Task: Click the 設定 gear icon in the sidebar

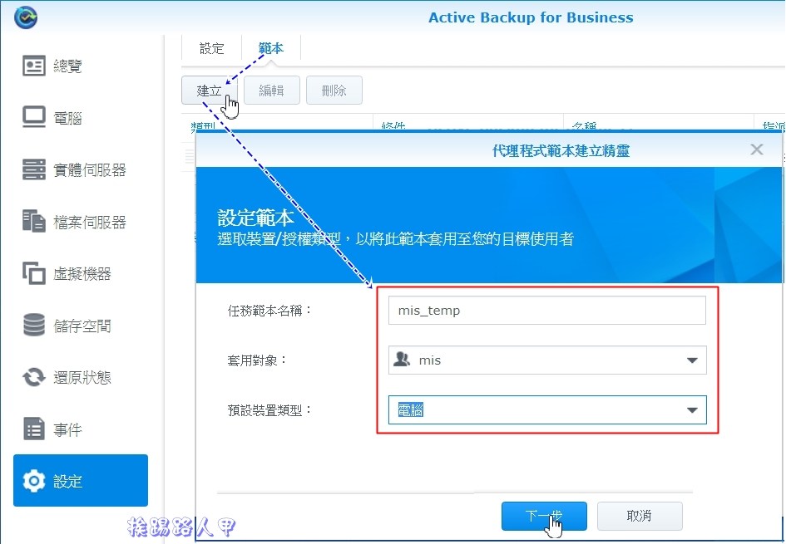Action: [x=33, y=481]
